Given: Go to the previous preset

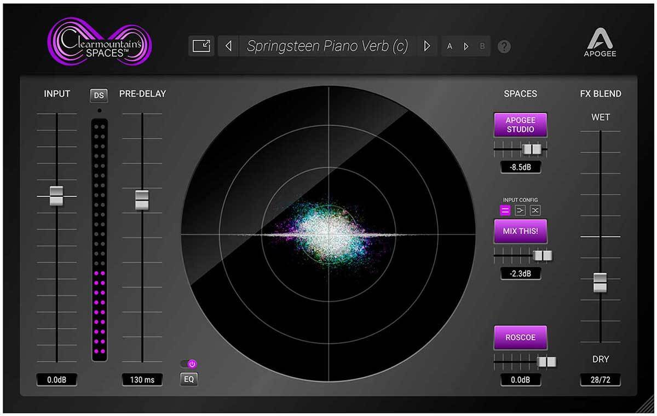Looking at the screenshot, I should [228, 46].
